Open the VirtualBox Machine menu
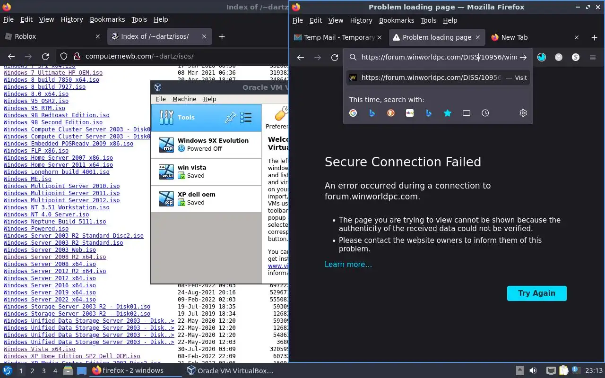 pyautogui.click(x=184, y=99)
